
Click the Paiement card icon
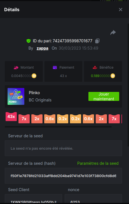point(55,68)
